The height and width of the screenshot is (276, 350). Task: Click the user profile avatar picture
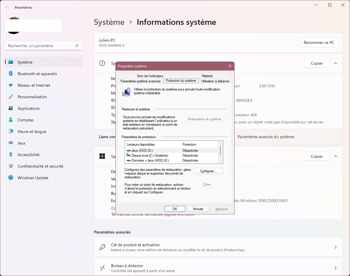(13, 25)
